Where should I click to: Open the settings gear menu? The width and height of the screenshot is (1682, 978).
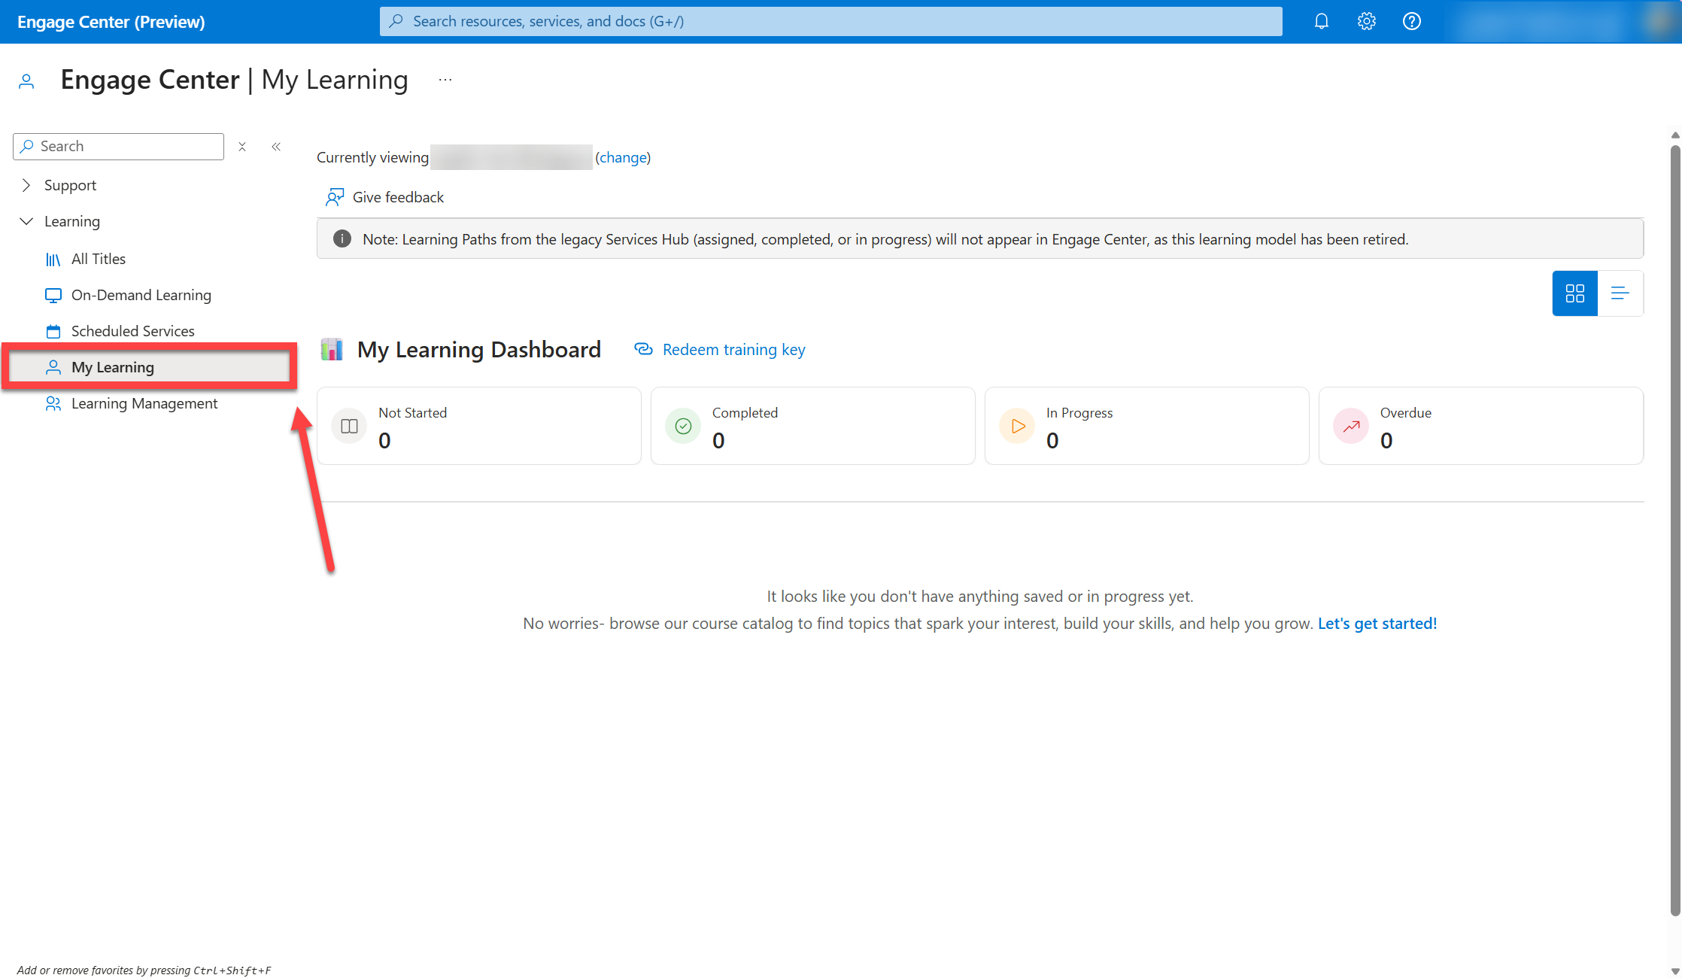tap(1366, 21)
